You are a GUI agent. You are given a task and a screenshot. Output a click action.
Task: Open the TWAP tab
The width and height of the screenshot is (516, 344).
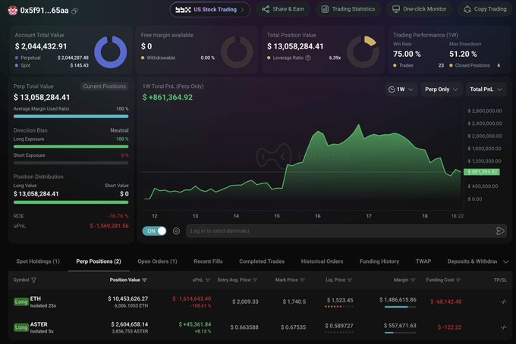click(x=423, y=261)
